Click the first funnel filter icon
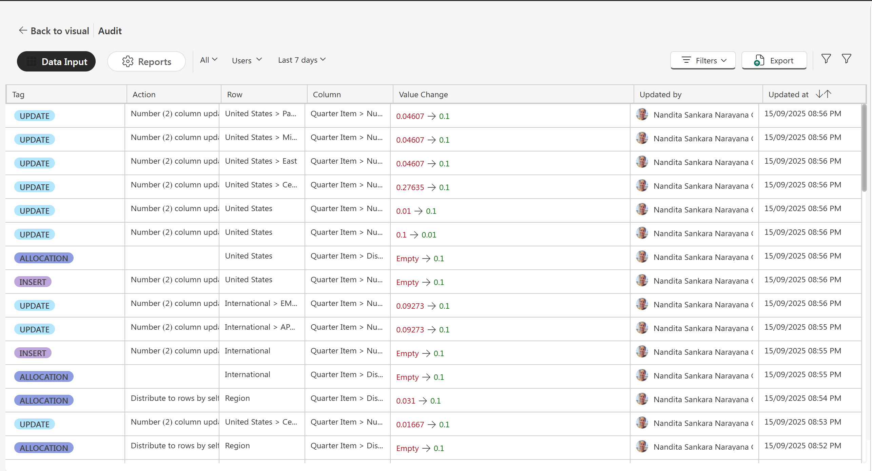The image size is (872, 471). pos(826,59)
